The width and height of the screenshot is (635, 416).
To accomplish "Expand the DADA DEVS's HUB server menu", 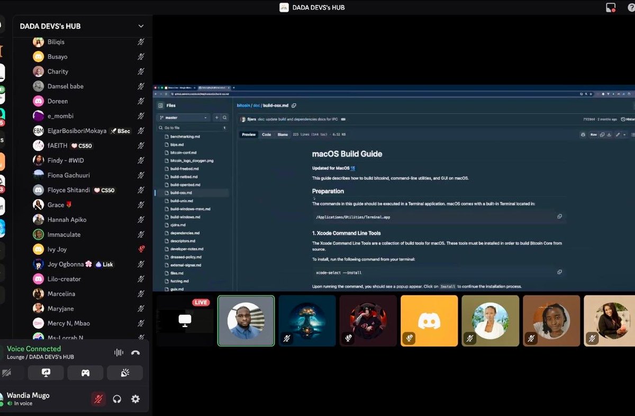I will (141, 26).
